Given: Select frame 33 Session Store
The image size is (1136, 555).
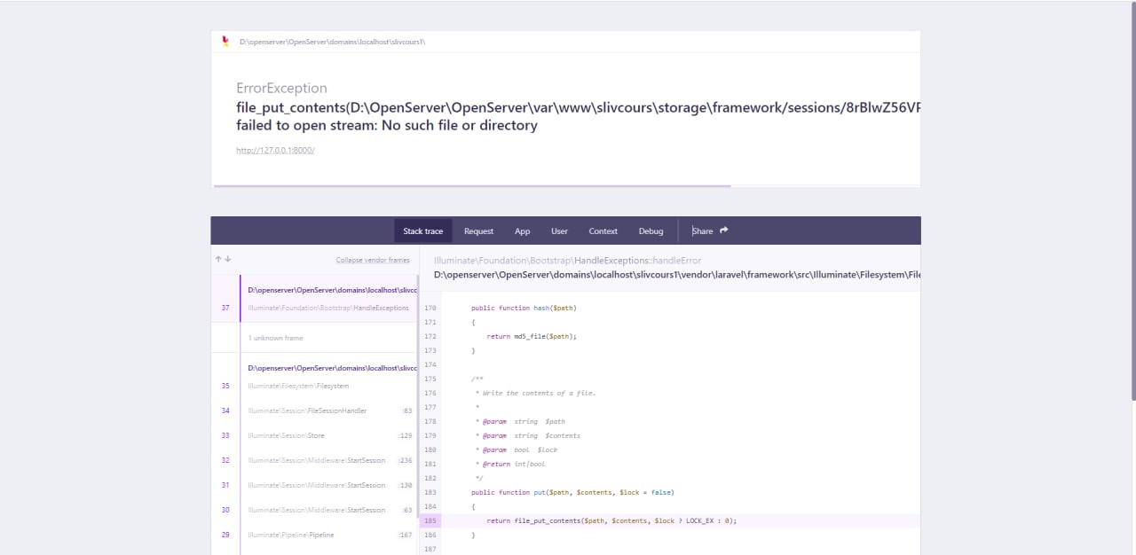Looking at the screenshot, I should coord(314,435).
